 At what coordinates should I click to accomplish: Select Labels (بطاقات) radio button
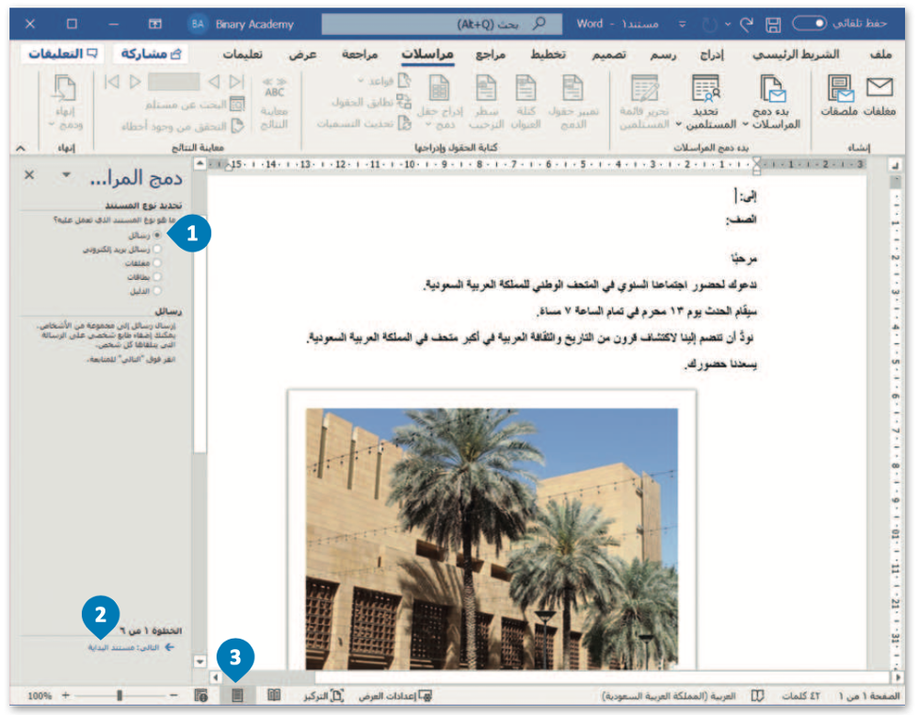click(x=156, y=277)
